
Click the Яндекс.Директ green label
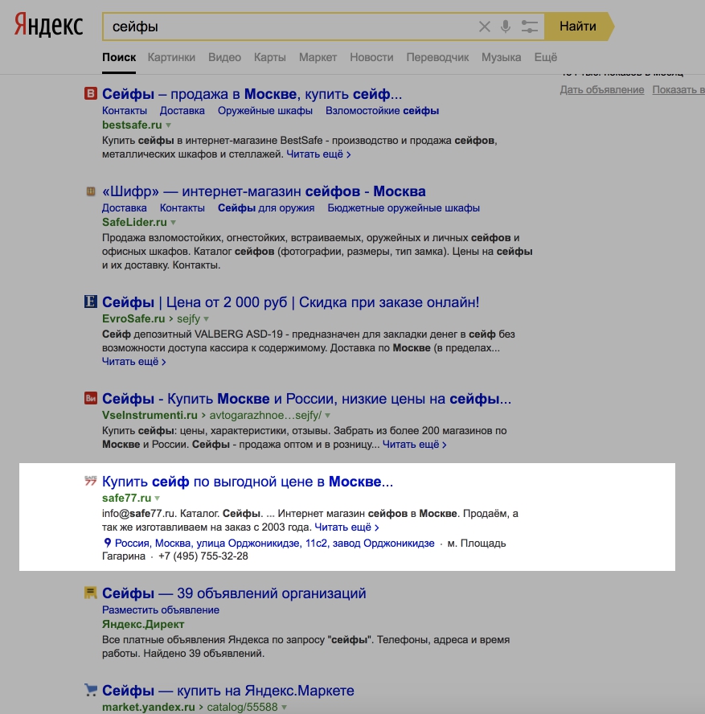[143, 624]
